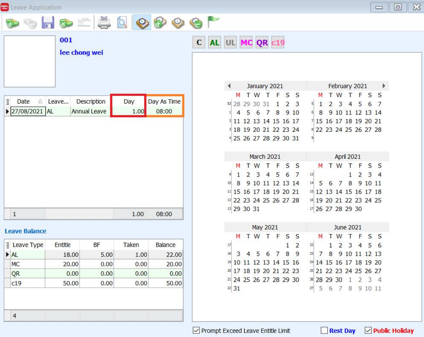Click the green X Cancel icon in toolbar
The image size is (424, 337).
click(66, 23)
